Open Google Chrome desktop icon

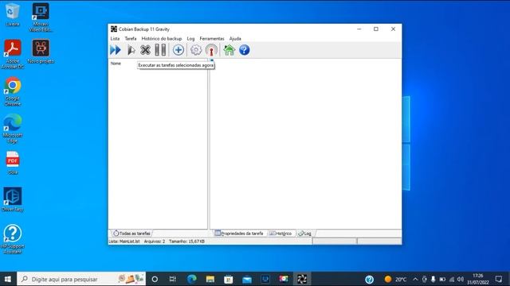(13, 91)
